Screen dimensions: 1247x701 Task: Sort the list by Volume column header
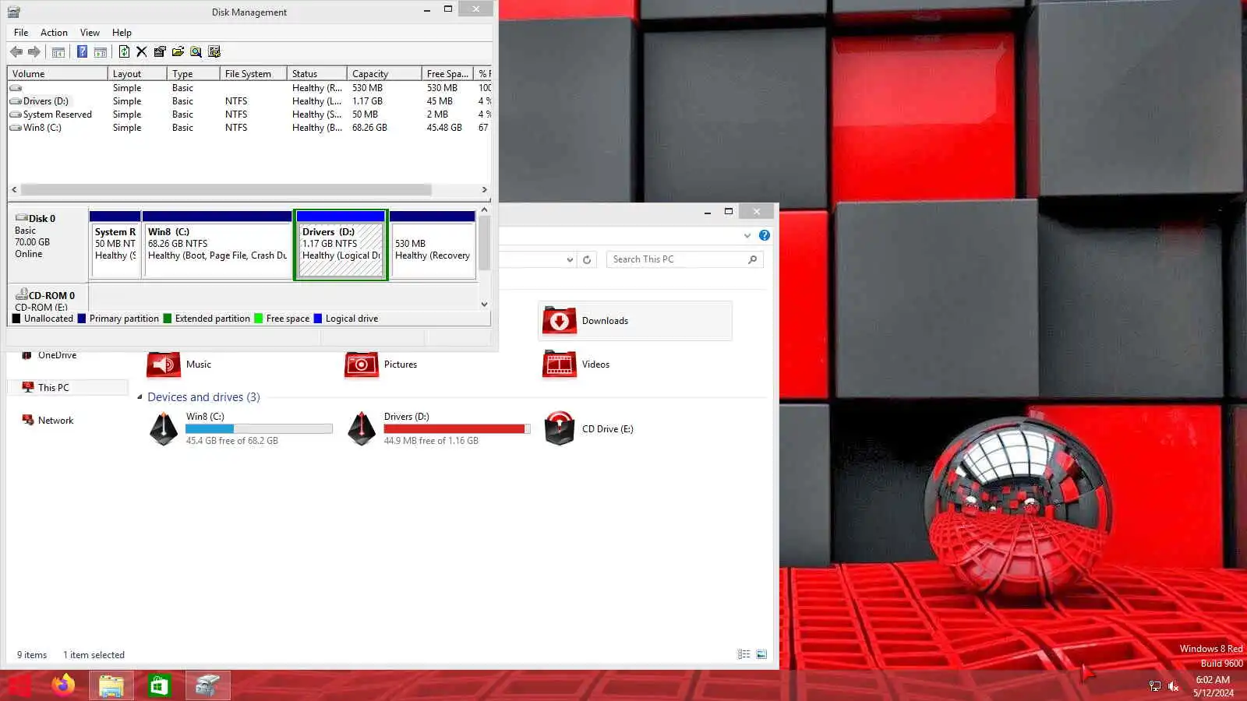(x=58, y=74)
